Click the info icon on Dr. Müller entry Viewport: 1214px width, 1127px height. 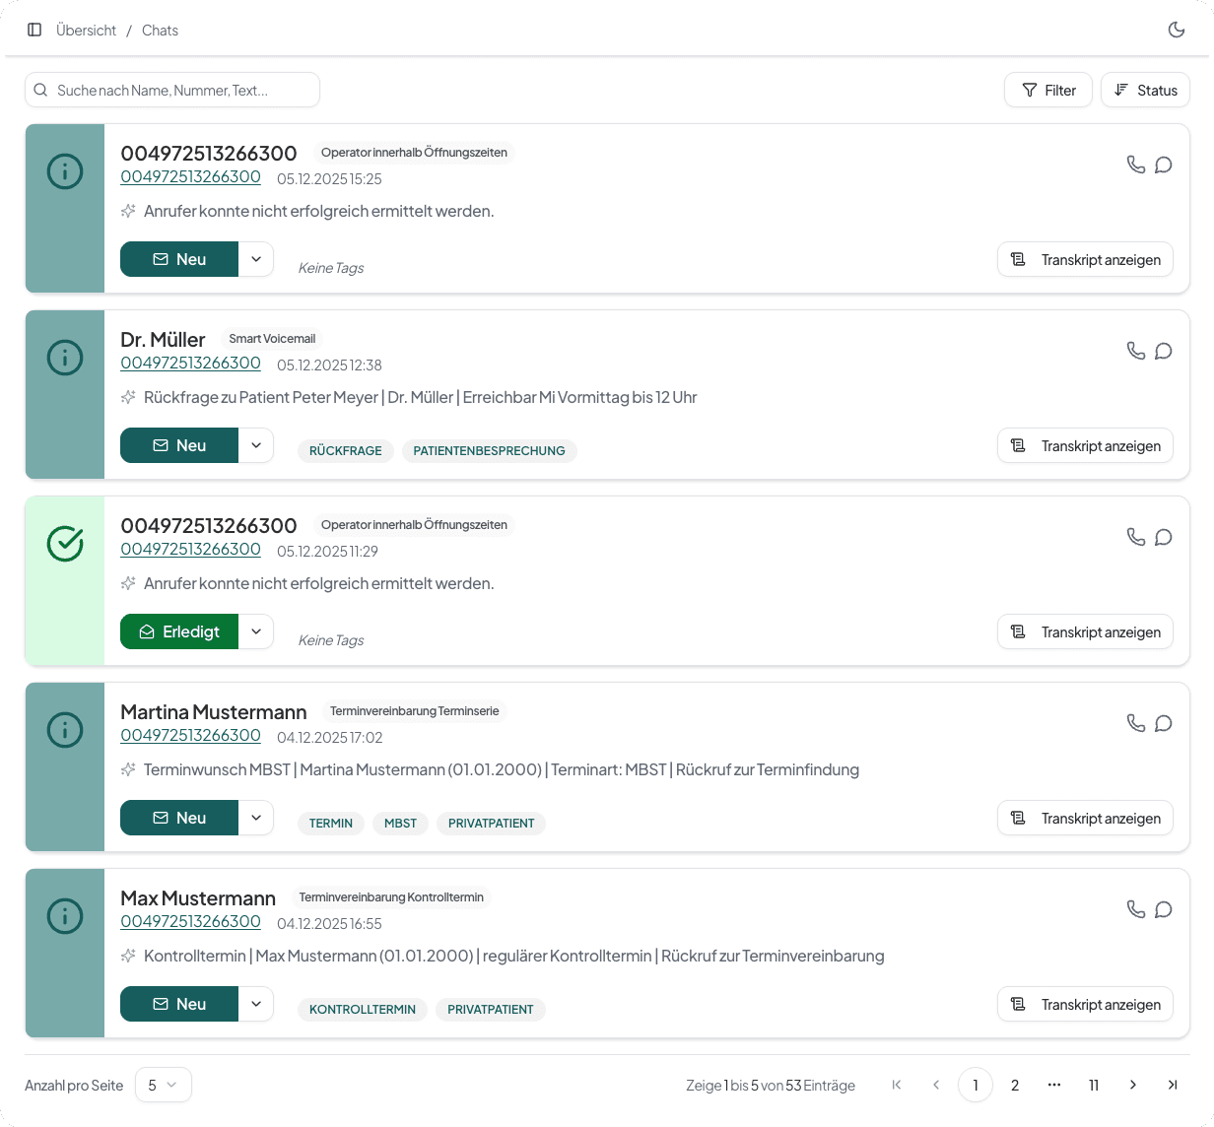click(65, 358)
